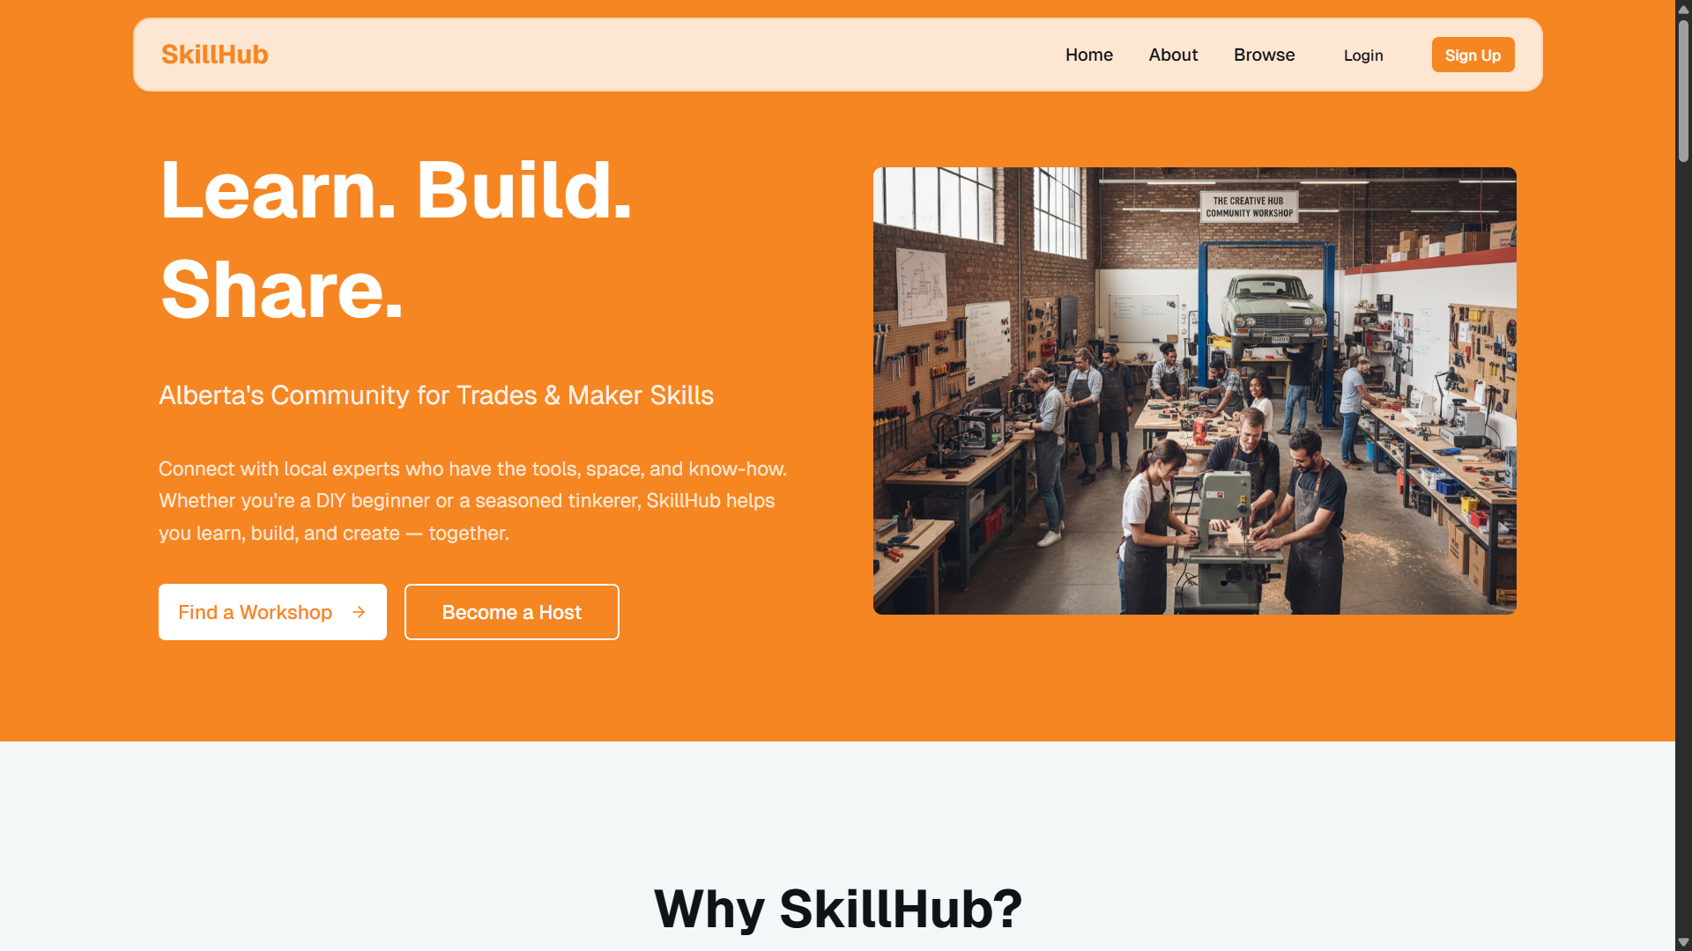1692x951 pixels.
Task: Open the Home nav item
Action: (x=1088, y=55)
